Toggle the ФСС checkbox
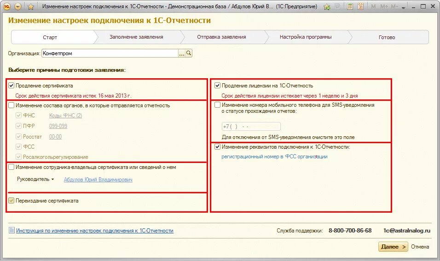440x261 pixels. [18, 146]
